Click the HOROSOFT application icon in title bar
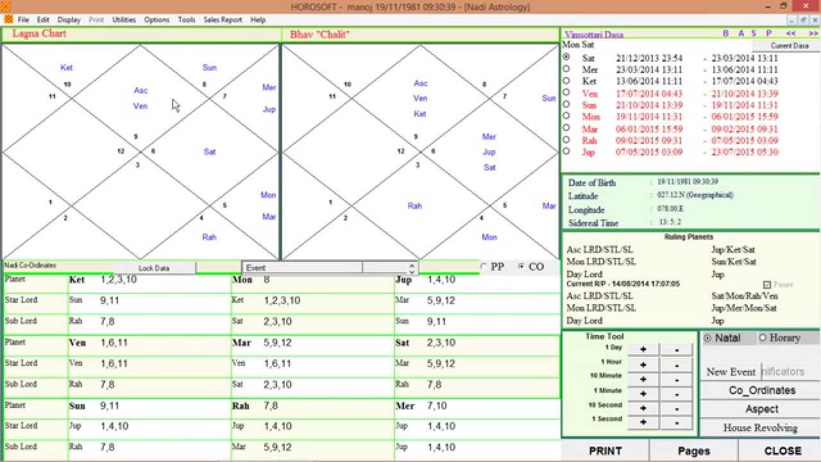 pos(6,6)
